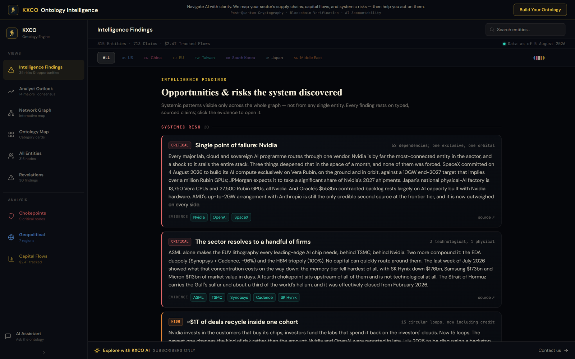Click the KXCO logo in top header
Image resolution: width=575 pixels, height=359 pixels.
click(x=13, y=10)
